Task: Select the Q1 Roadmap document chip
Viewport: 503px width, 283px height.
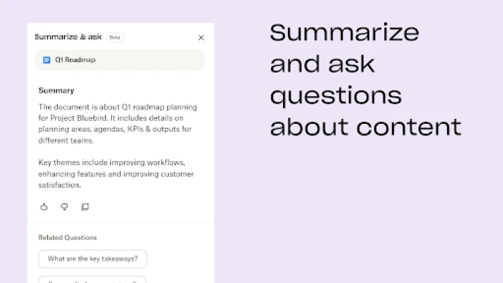Action: 120,60
